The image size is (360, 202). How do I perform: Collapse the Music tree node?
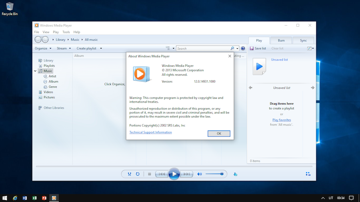[35, 71]
